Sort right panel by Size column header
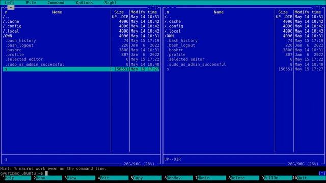Image resolution: width=326 pixels, height=183 pixels. 283,12
